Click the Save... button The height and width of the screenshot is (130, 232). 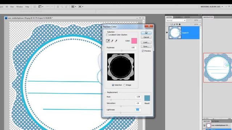pyautogui.click(x=146, y=47)
